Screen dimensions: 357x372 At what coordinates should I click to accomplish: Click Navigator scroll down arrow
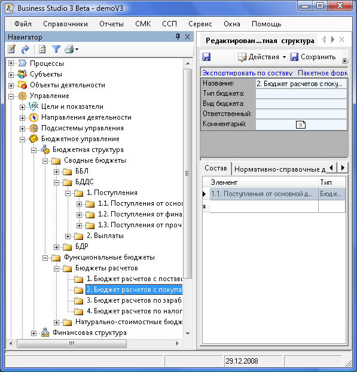click(x=188, y=334)
